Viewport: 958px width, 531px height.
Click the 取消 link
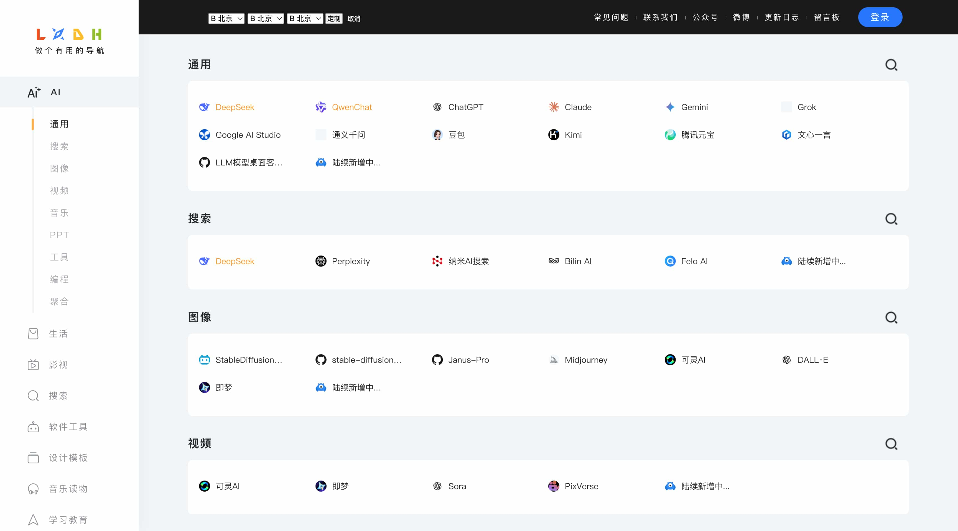pyautogui.click(x=354, y=19)
